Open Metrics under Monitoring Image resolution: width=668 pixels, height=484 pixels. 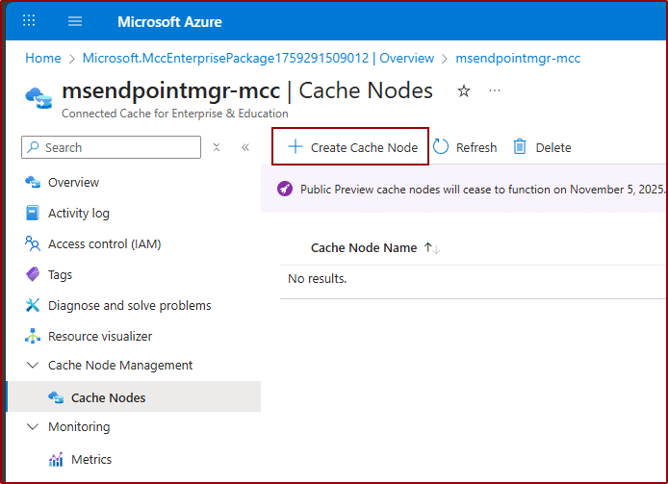click(x=90, y=460)
